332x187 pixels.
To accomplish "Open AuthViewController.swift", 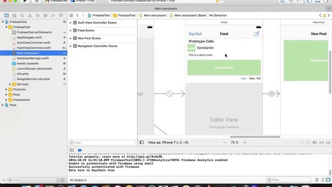I will pyautogui.click(x=33, y=43).
